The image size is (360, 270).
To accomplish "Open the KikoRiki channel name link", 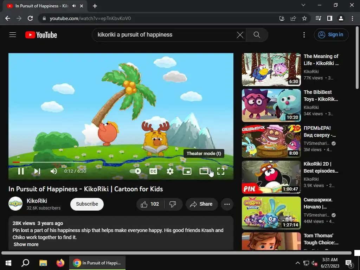I will 37,201.
